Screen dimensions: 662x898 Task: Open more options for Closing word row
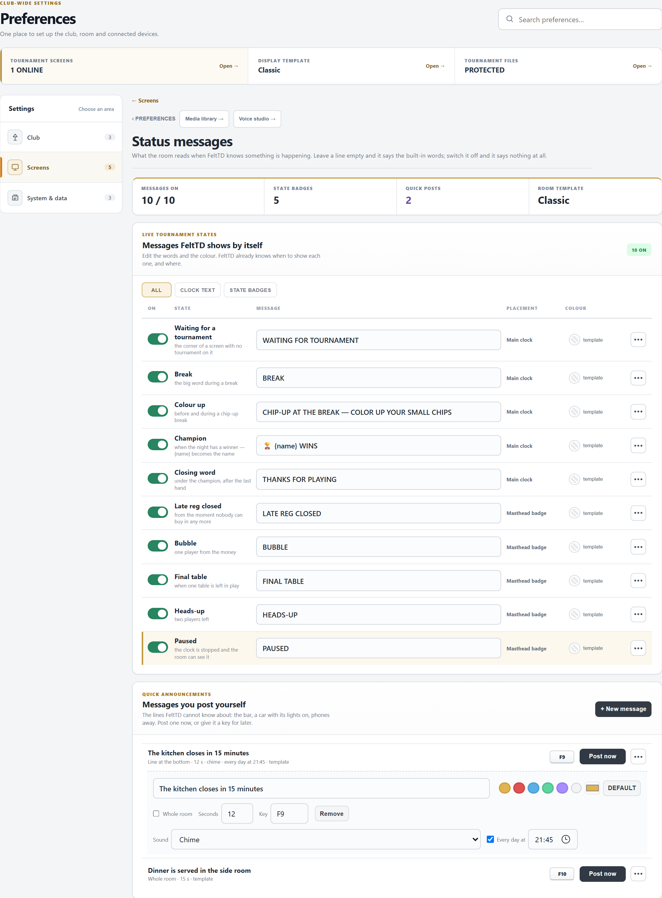click(x=638, y=479)
